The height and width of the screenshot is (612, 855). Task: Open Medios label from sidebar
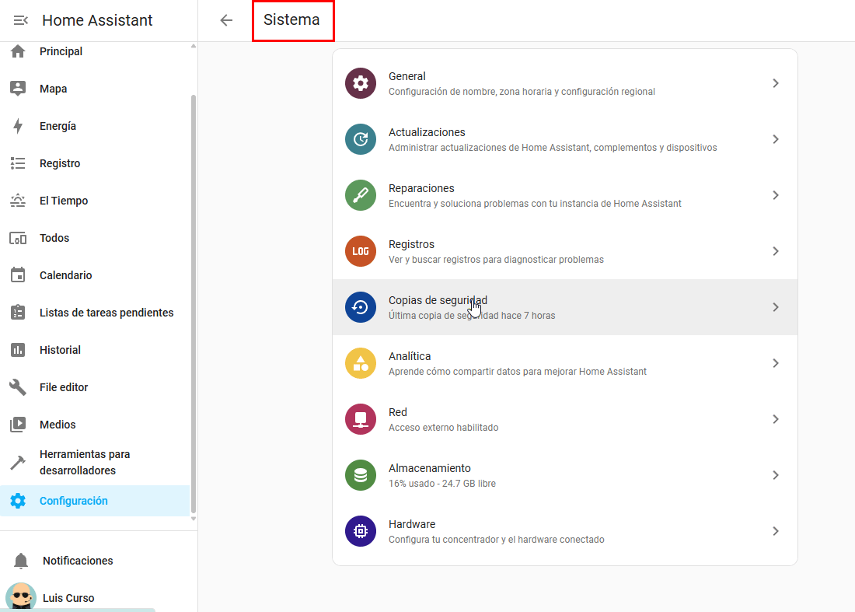point(58,425)
